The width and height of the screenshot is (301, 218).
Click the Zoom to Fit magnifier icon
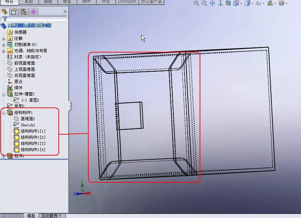pos(197,3)
